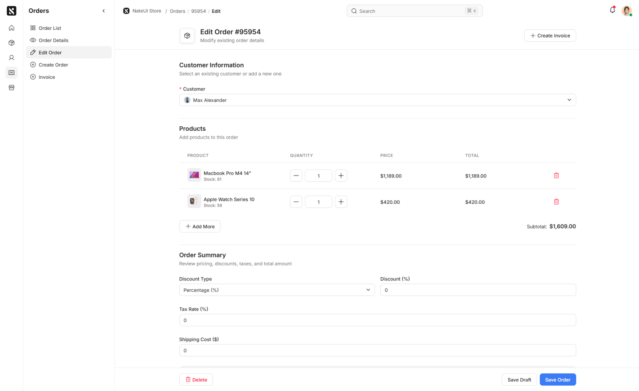Open the Discount Type dropdown

click(x=277, y=290)
